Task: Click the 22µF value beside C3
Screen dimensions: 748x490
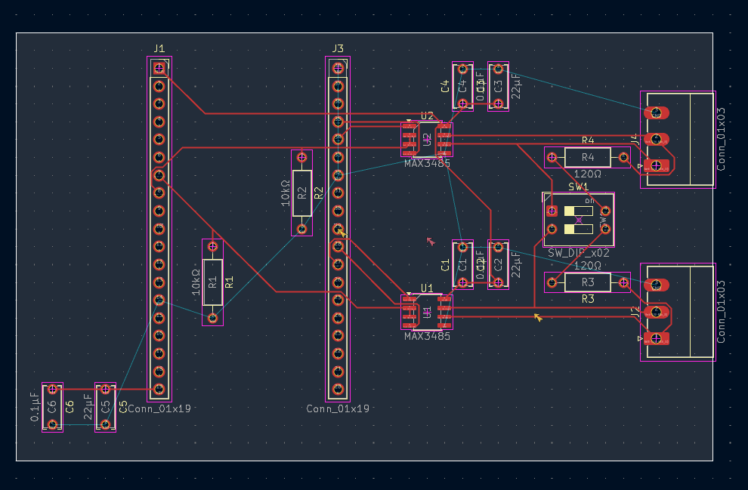Action: (x=516, y=86)
